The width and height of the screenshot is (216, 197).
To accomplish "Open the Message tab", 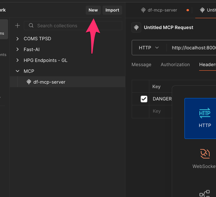I will point(141,64).
